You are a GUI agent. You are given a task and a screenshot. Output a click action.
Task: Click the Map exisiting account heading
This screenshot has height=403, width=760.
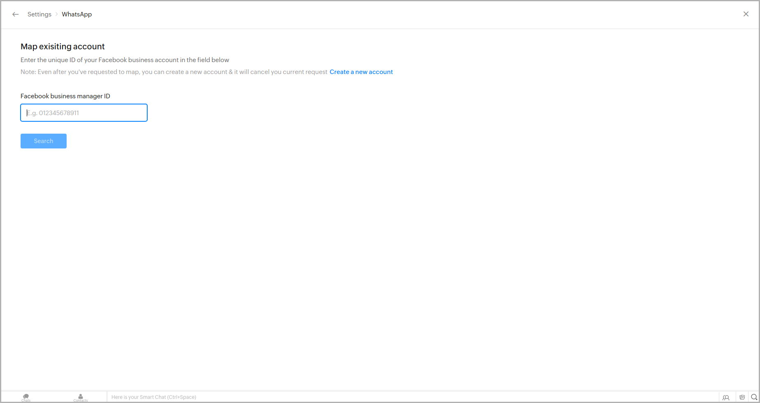[x=63, y=46]
